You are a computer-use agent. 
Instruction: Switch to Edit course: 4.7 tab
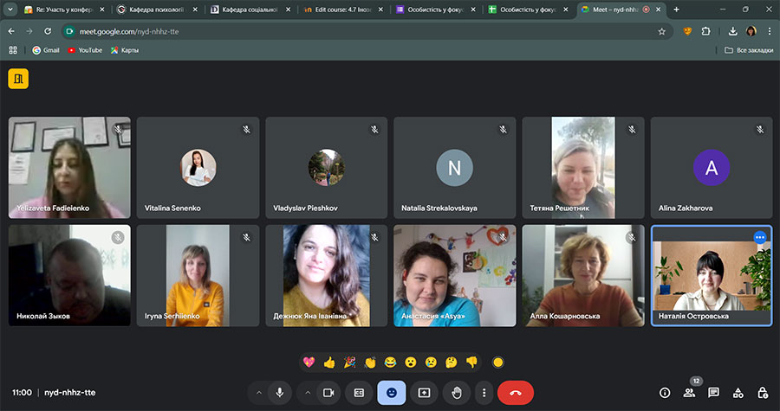(x=344, y=10)
